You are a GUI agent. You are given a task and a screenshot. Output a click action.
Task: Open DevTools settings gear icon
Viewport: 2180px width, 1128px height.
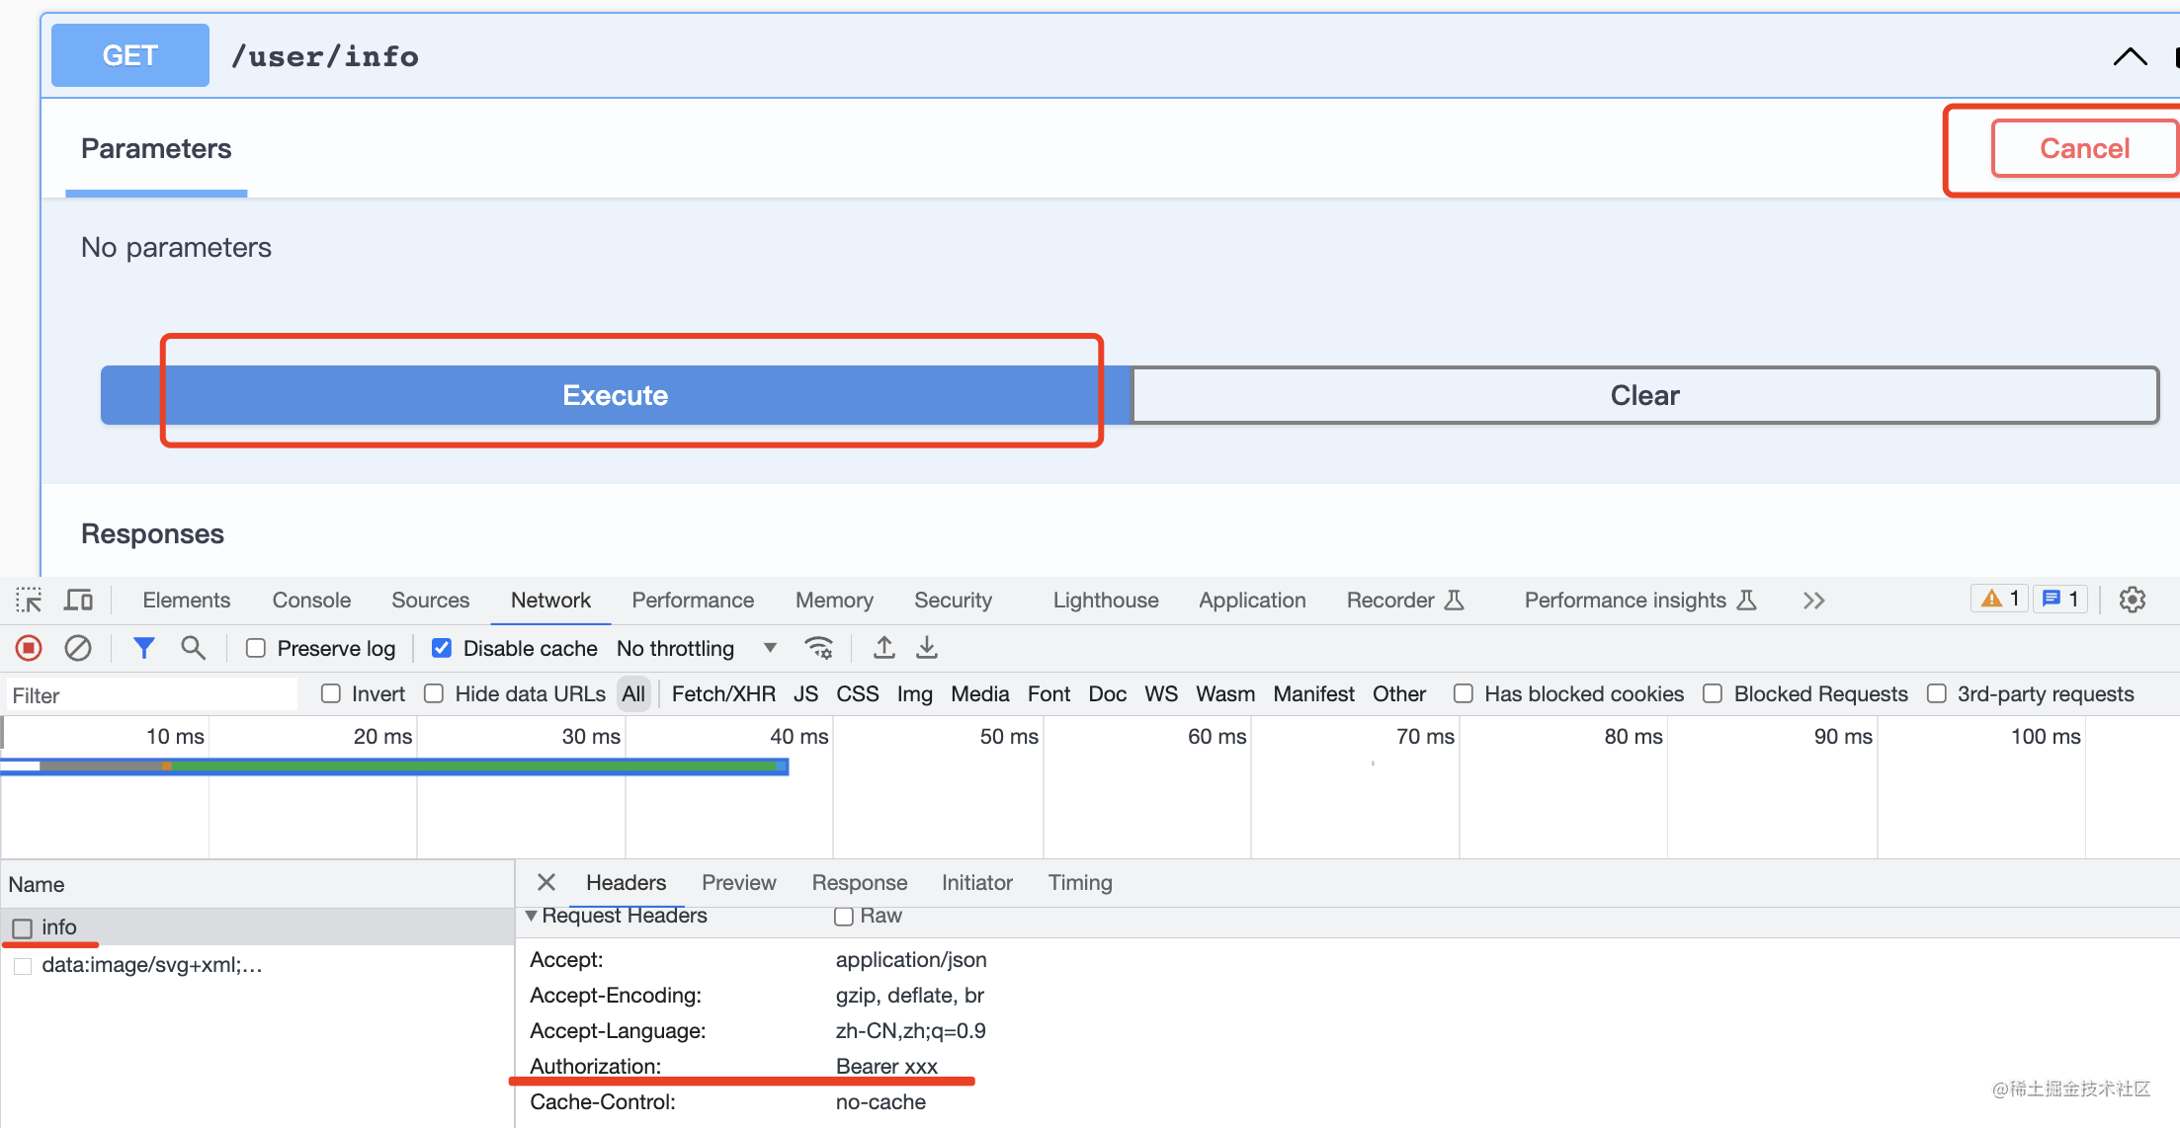2133,600
